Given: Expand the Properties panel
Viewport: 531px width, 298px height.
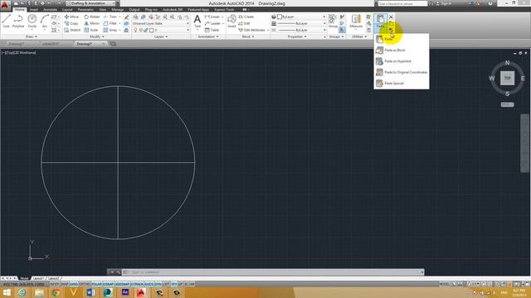Looking at the screenshot, I should tap(297, 36).
